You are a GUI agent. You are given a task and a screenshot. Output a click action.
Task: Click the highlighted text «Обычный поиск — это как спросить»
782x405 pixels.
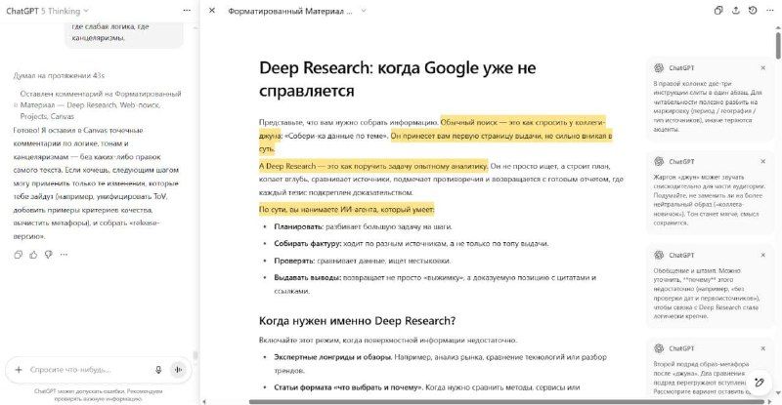pos(523,122)
